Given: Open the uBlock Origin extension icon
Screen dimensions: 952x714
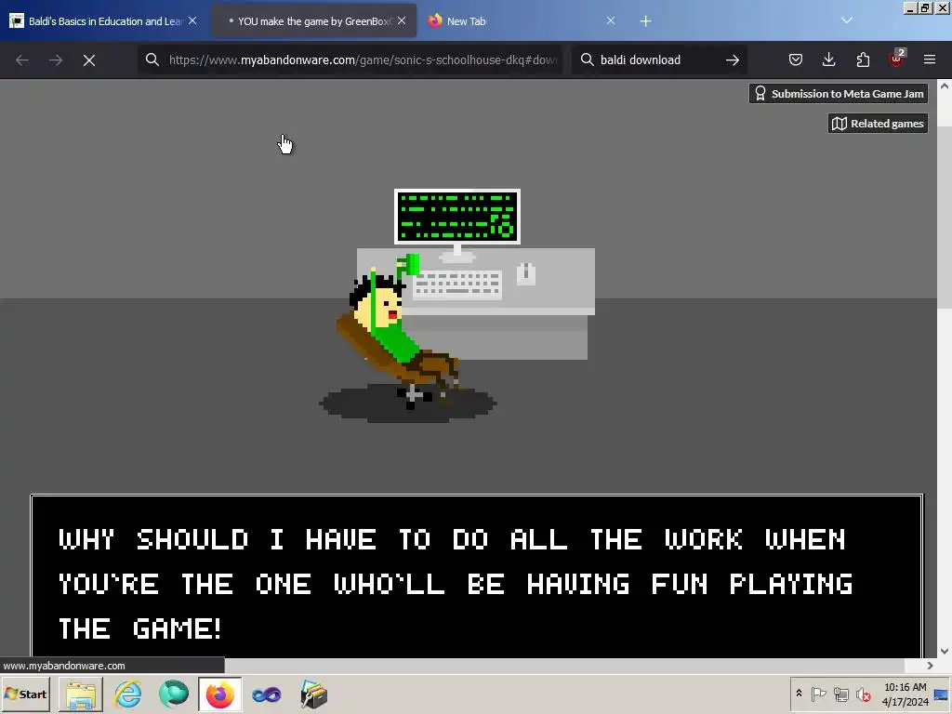Looking at the screenshot, I should point(897,59).
